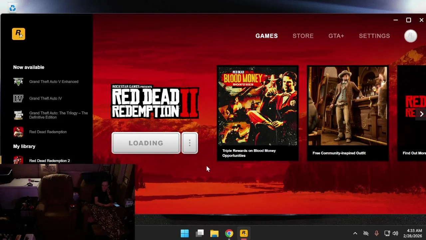
Task: Click the Rockstar Launcher taskbar icon
Action: coord(244,233)
